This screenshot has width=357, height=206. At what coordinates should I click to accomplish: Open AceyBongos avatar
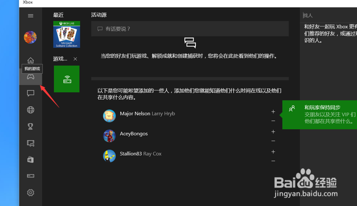(109, 136)
